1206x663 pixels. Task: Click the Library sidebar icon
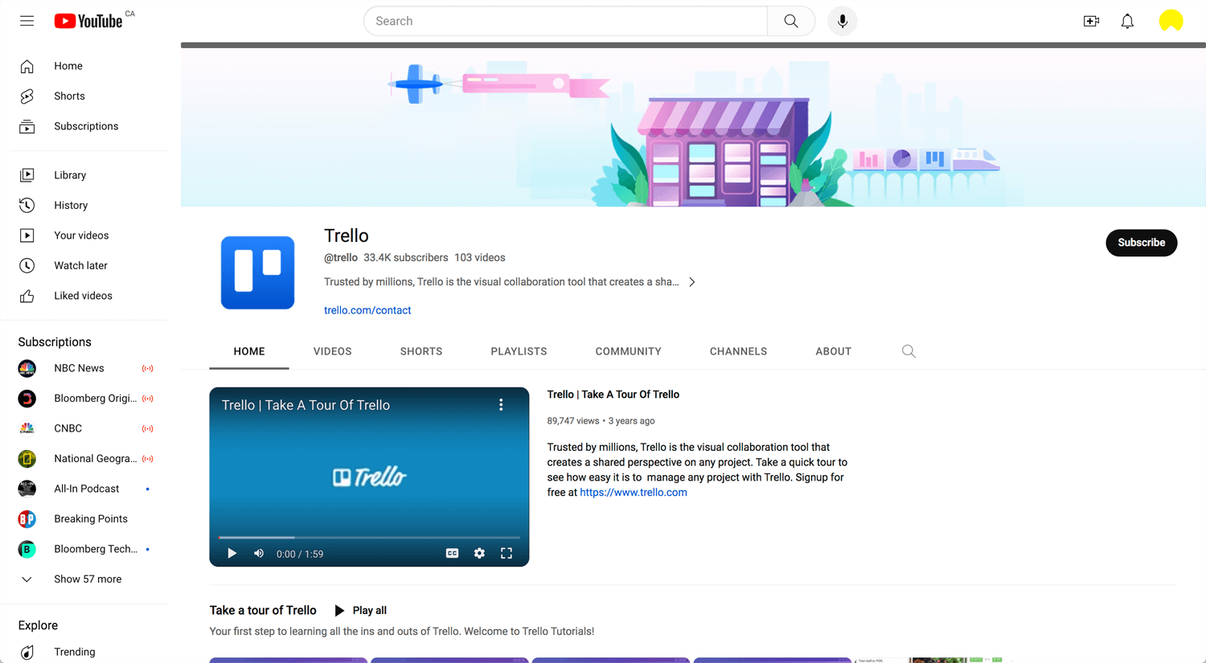[x=27, y=175]
